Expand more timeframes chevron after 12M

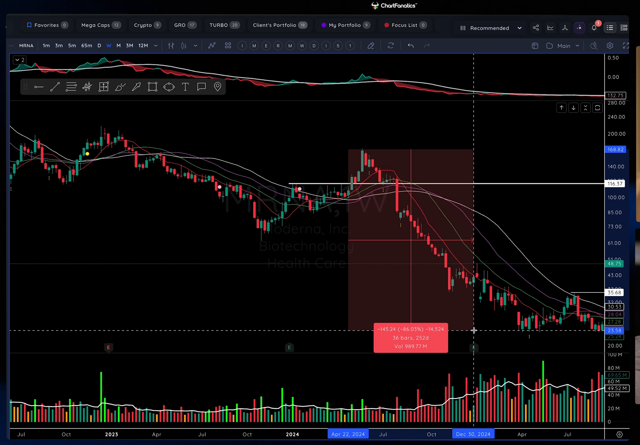[156, 46]
